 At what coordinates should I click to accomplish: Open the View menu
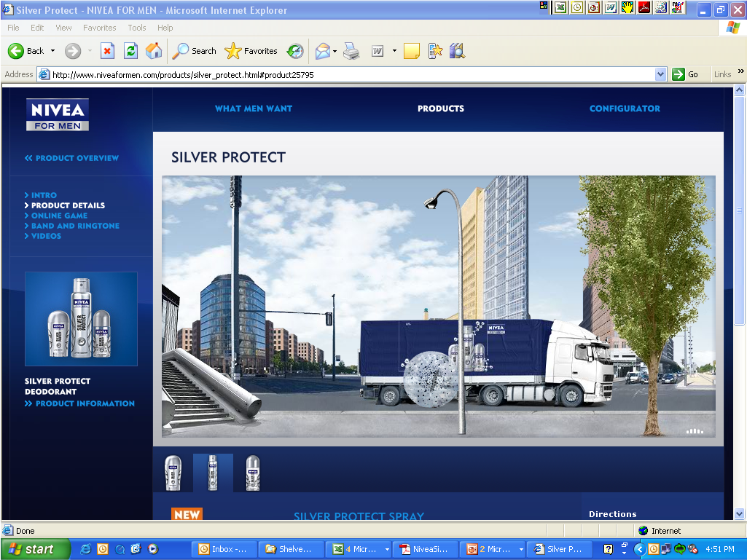pos(63,28)
